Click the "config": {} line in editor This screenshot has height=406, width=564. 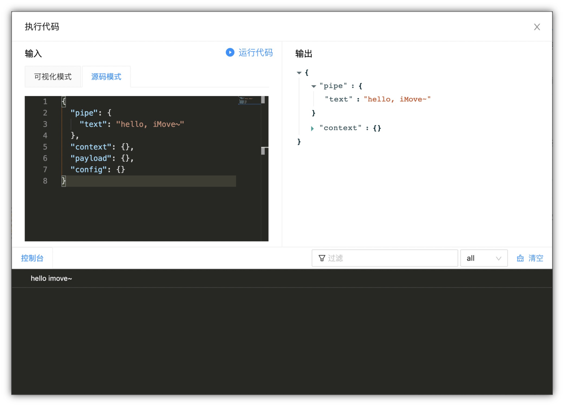98,169
